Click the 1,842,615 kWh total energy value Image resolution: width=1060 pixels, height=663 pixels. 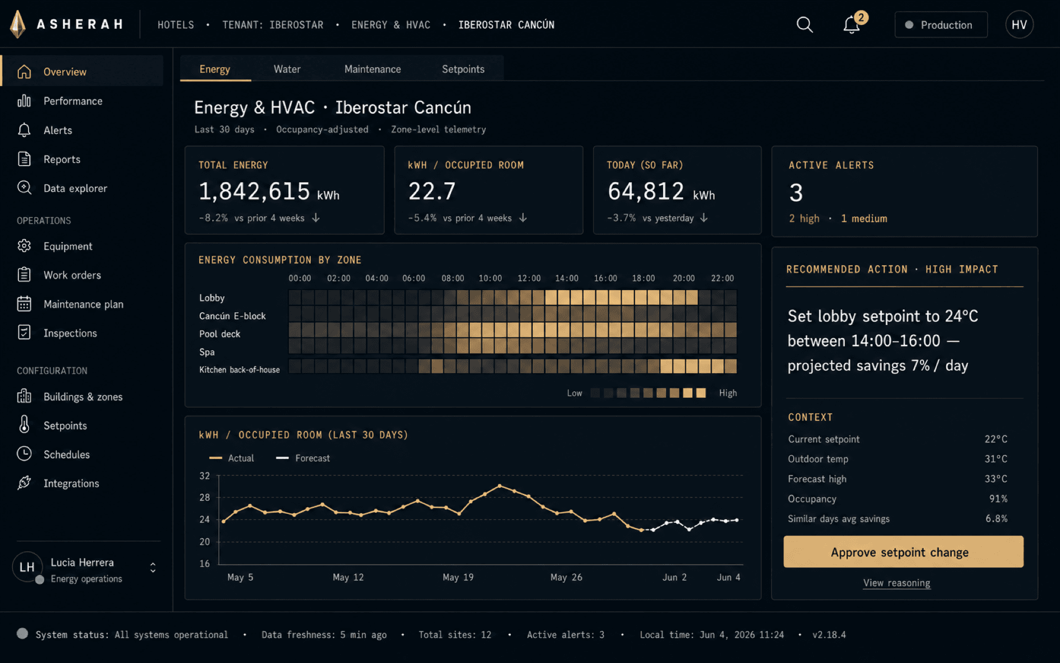point(269,192)
